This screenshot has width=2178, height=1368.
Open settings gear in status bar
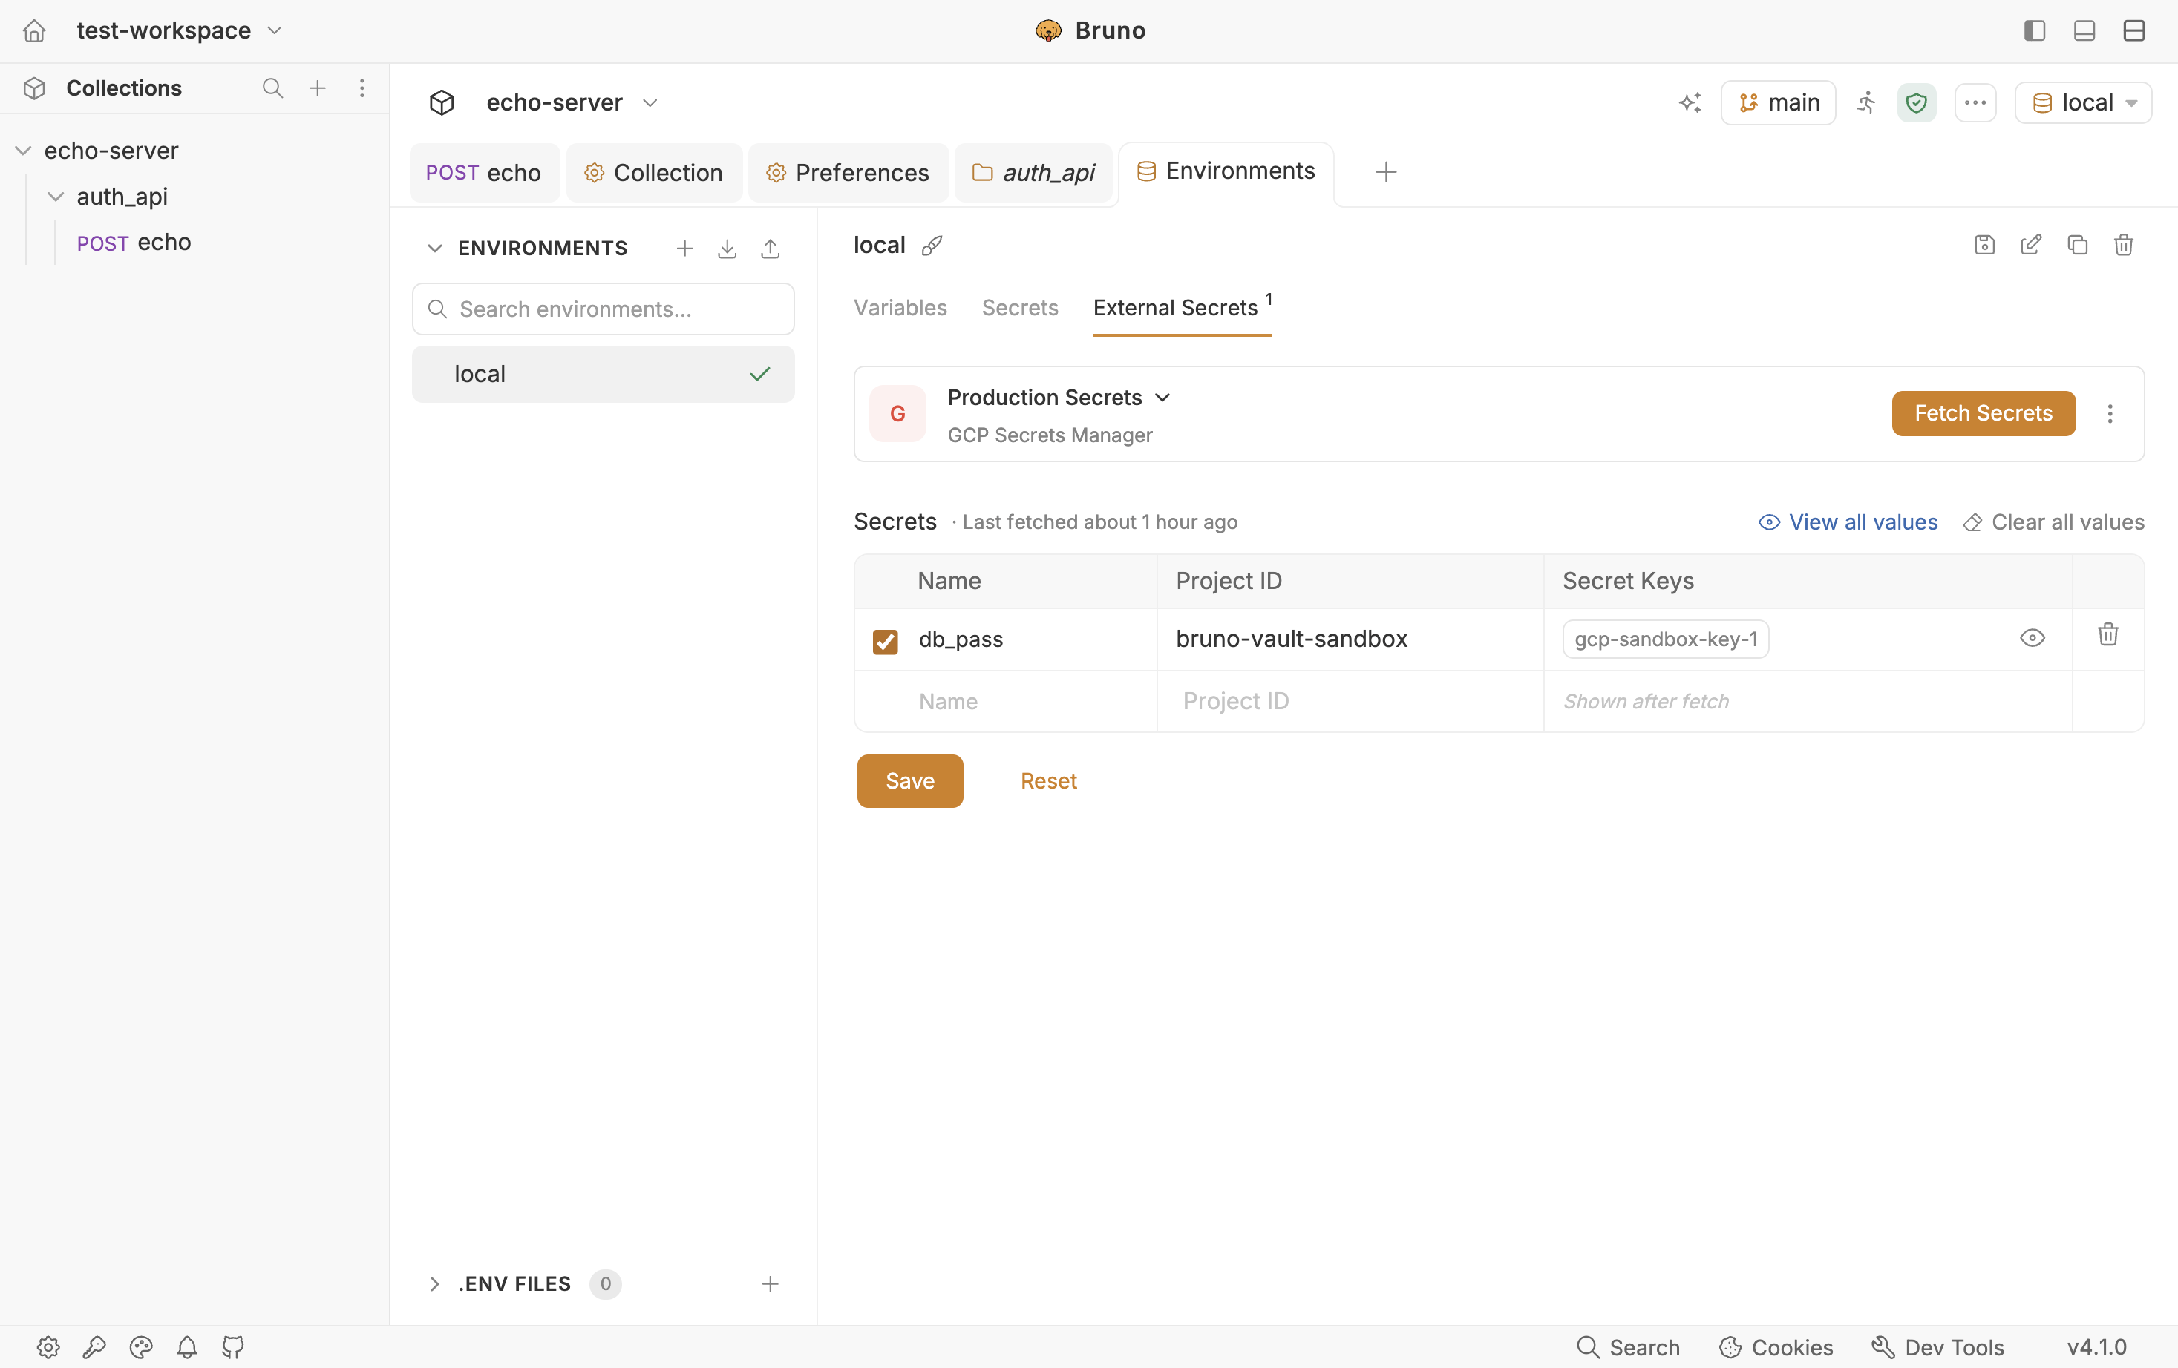(x=49, y=1347)
